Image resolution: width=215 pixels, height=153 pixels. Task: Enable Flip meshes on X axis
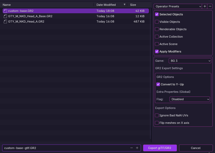(157, 123)
